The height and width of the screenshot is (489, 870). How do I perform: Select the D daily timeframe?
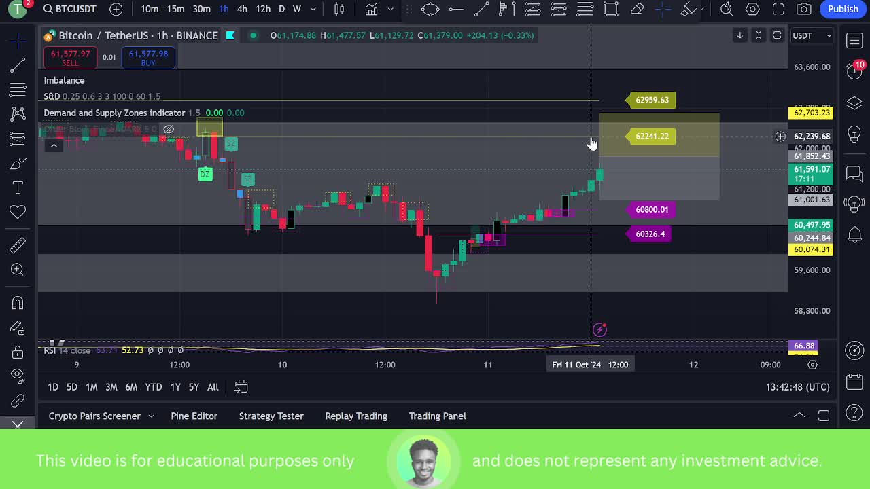tap(281, 9)
